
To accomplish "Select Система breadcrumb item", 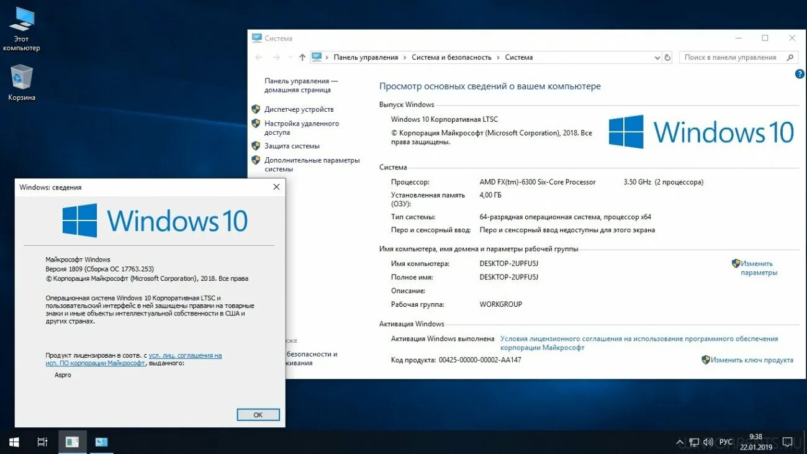I will coord(518,57).
